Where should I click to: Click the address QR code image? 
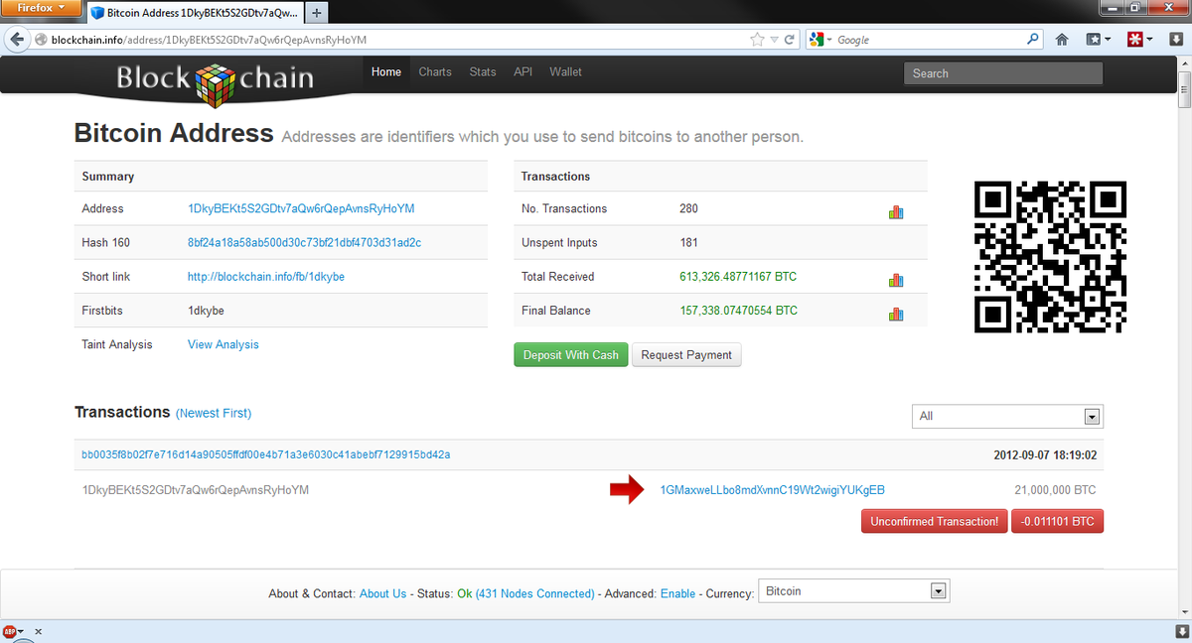[1051, 257]
